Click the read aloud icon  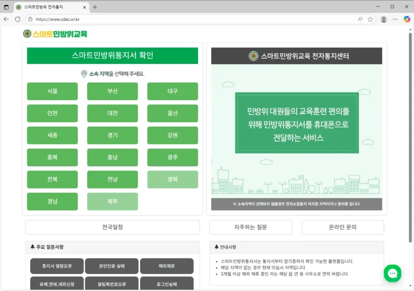360,19
